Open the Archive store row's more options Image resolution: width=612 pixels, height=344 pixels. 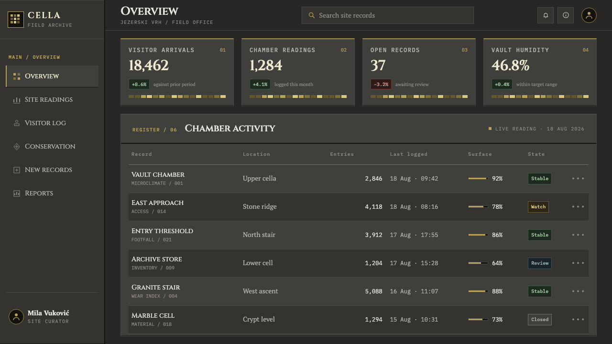tap(578, 263)
